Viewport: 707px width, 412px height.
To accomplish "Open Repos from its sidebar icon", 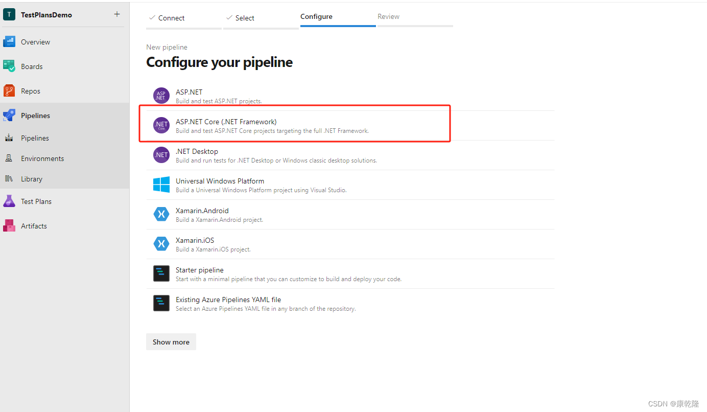I will coord(9,91).
